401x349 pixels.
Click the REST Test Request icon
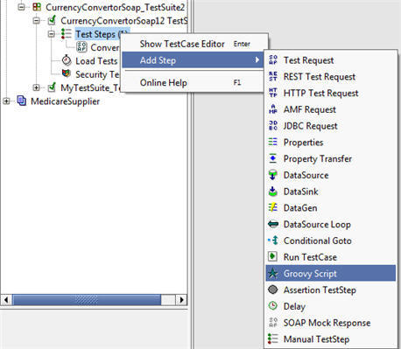click(273, 76)
